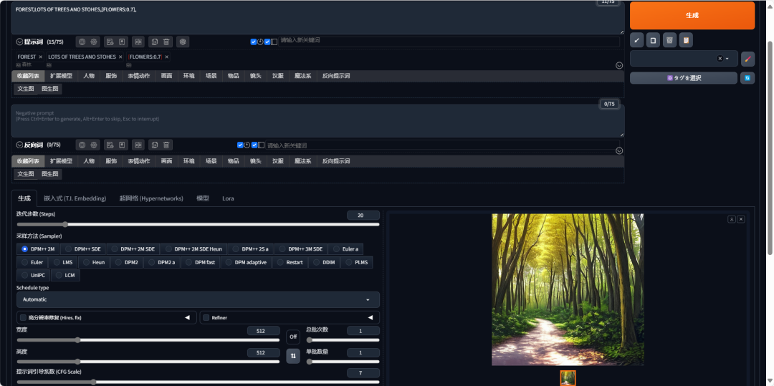The width and height of the screenshot is (774, 386).
Task: Click the clipboard paste-style icon under 生成
Action: point(686,40)
